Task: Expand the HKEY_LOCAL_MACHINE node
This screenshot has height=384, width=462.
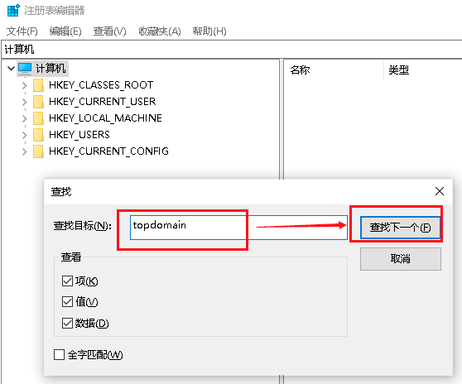Action: [25, 118]
